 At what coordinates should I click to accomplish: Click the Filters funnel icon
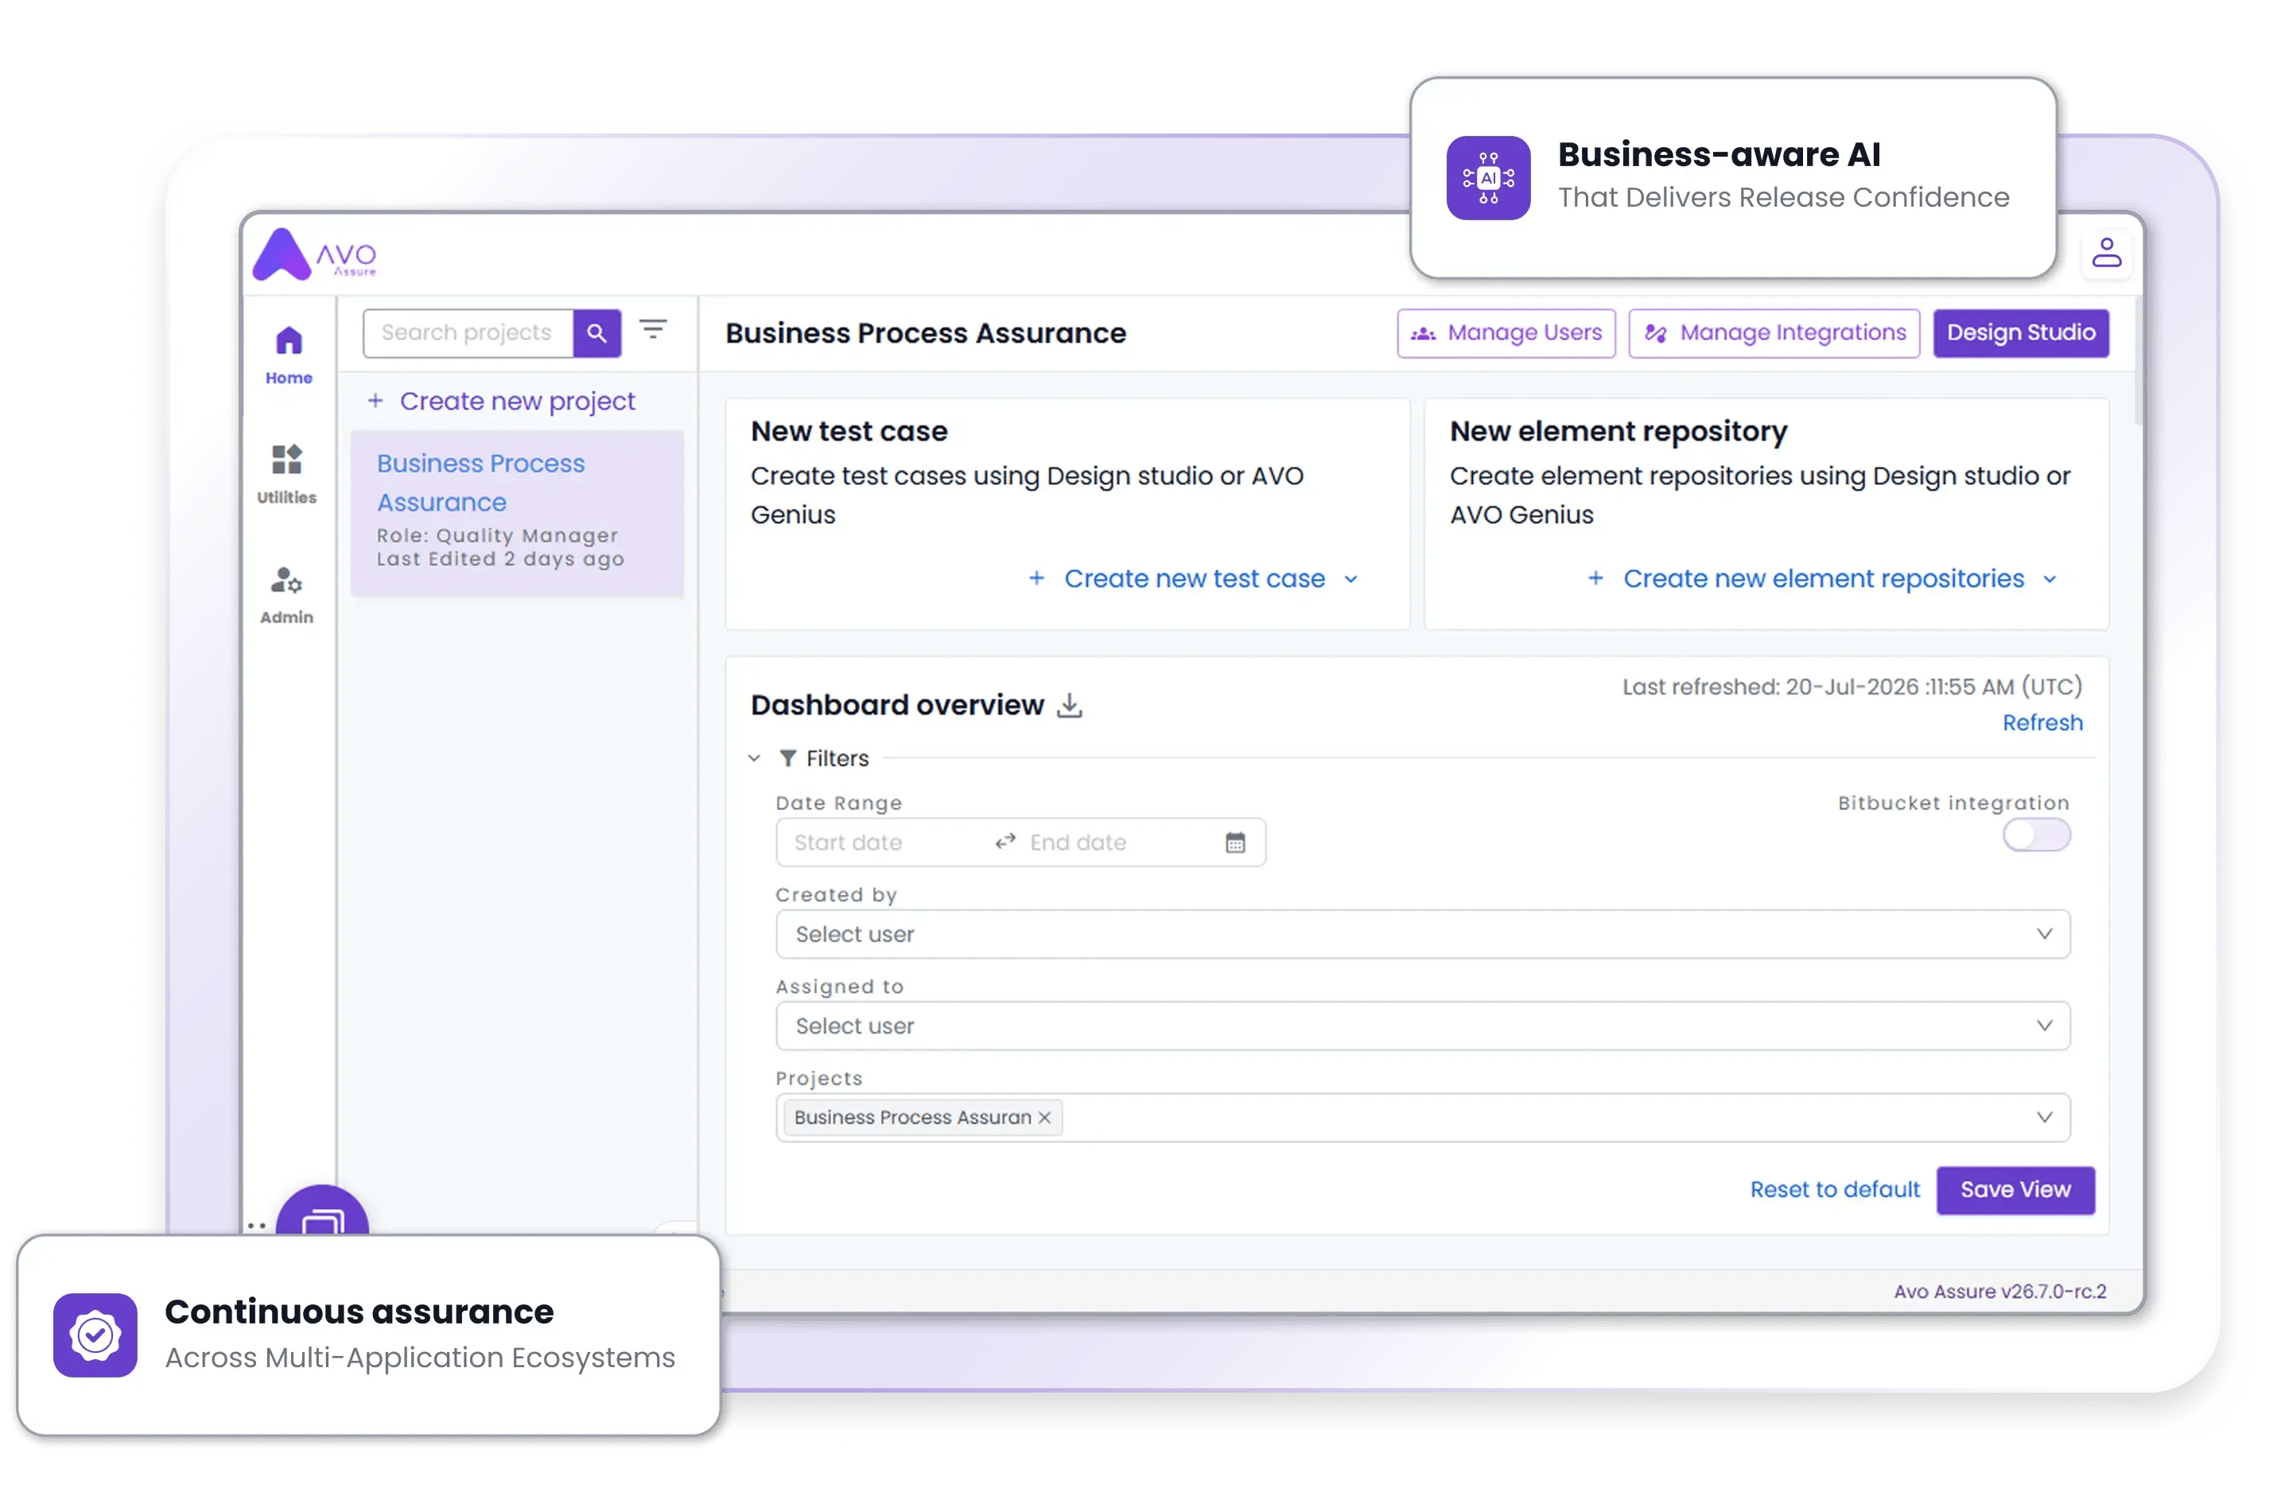tap(788, 759)
